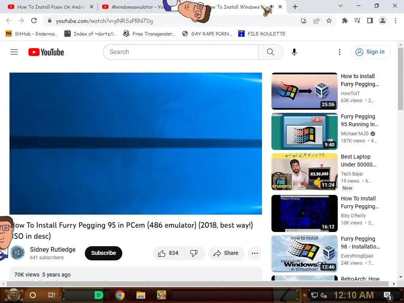
Task: Click the Share button
Action: pyautogui.click(x=226, y=253)
